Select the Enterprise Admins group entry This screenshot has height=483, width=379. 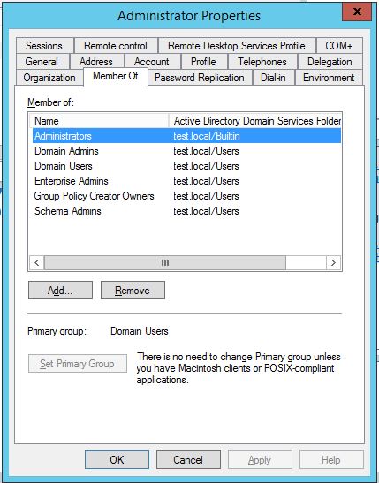tap(186, 181)
